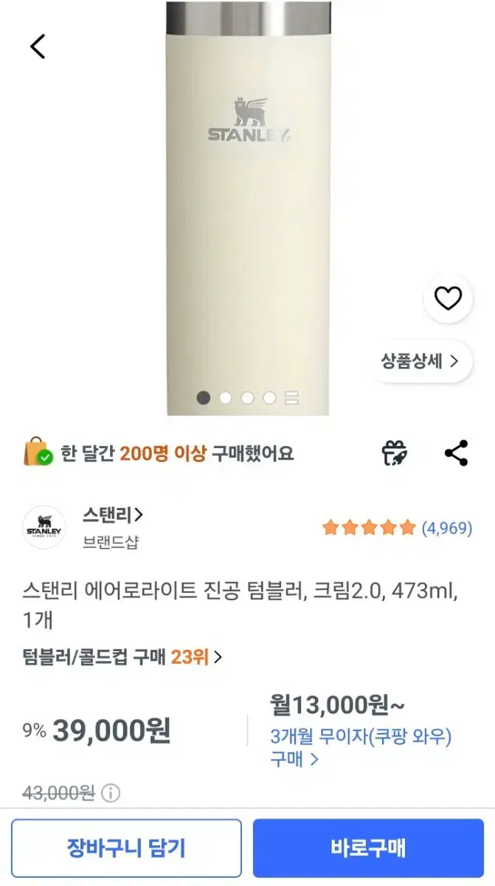Tap the price info circle icon
The image size is (495, 886).
(x=110, y=794)
